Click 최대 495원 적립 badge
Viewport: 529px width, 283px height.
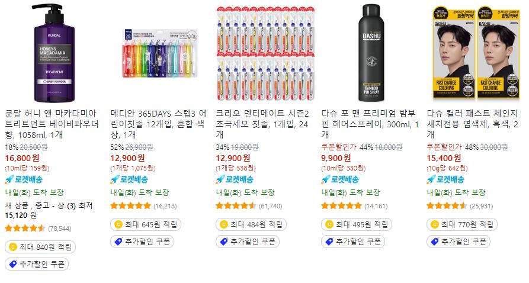[357, 224]
